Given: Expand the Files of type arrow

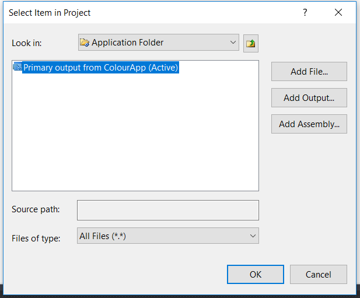Looking at the screenshot, I should (253, 236).
